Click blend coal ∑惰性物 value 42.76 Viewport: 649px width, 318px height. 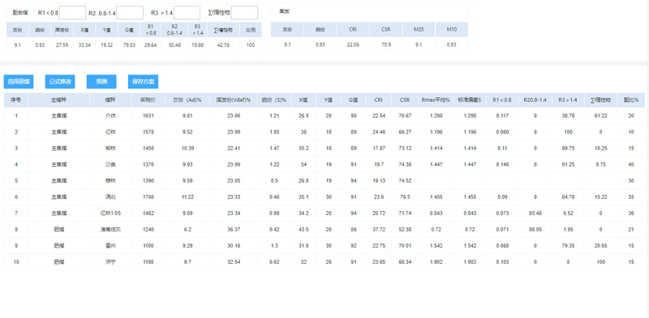224,45
